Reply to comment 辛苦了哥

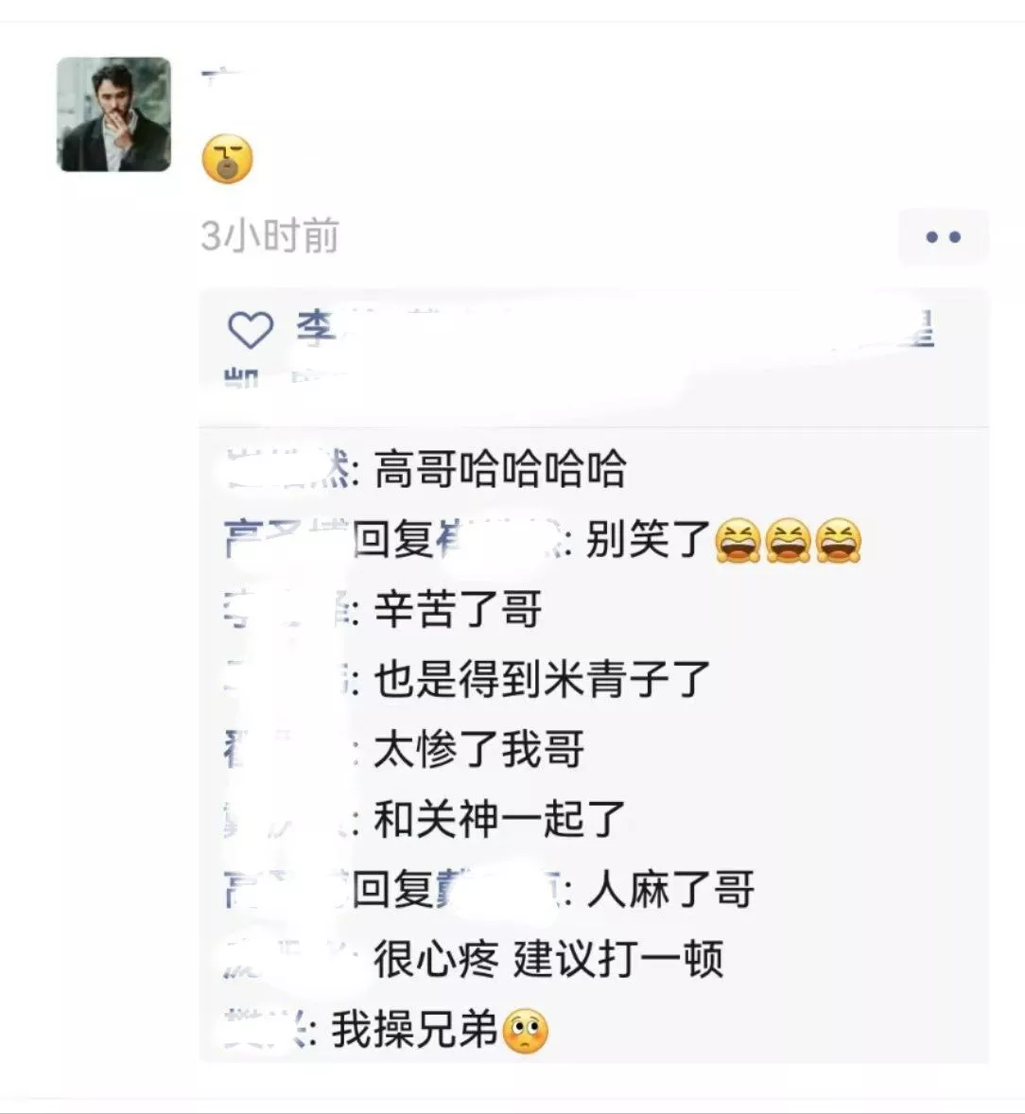coord(459,610)
